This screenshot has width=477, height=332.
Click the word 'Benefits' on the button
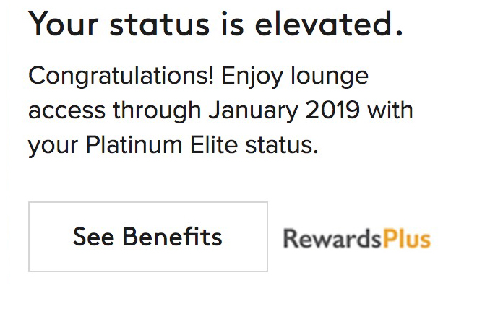tap(172, 237)
